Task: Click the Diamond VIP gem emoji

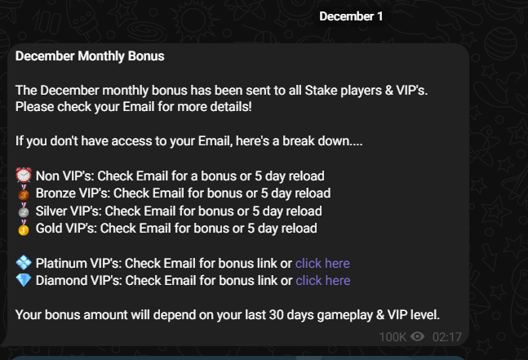Action: click(x=24, y=280)
